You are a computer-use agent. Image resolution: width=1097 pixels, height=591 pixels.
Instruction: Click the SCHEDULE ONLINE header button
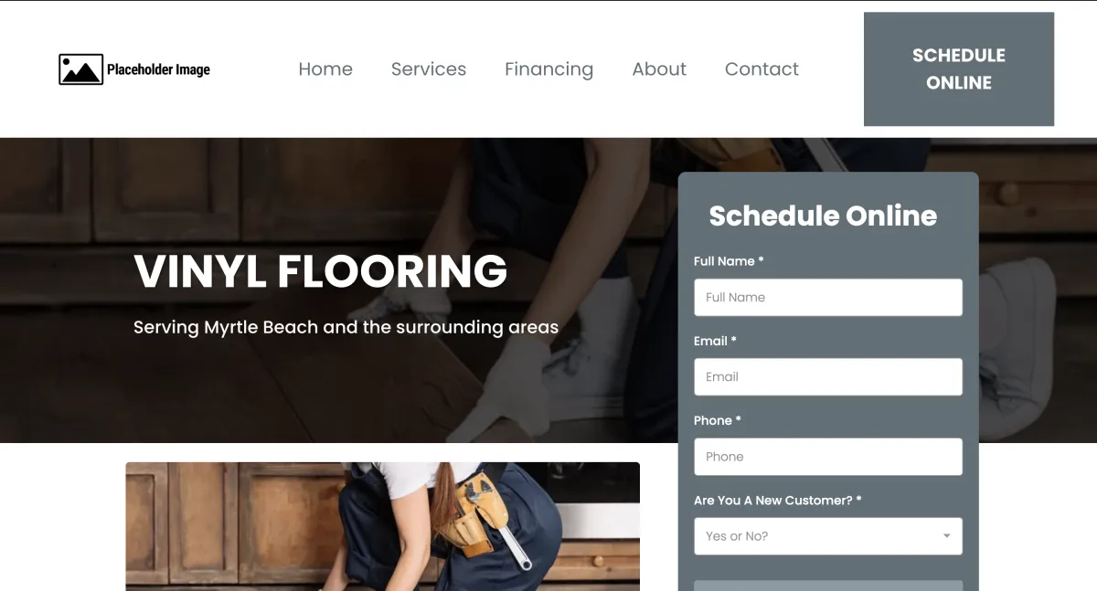(x=959, y=69)
